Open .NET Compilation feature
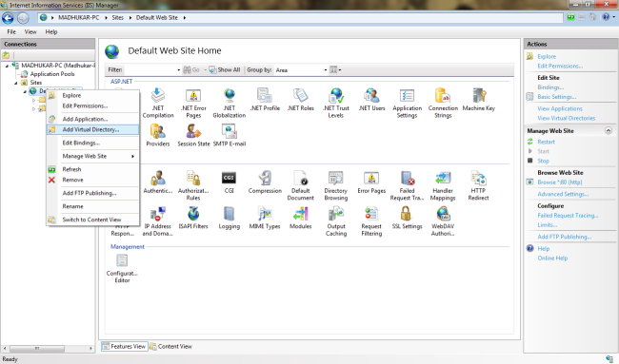This screenshot has width=619, height=364. coord(158,103)
